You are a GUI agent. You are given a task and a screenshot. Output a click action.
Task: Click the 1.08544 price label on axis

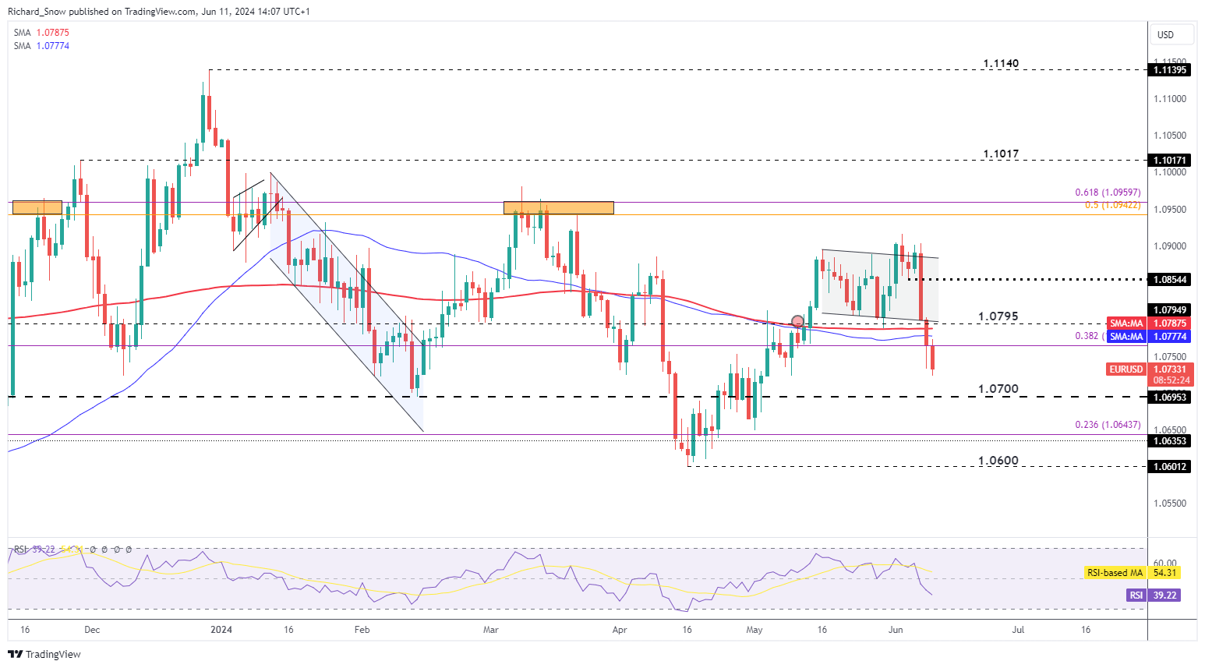point(1170,279)
